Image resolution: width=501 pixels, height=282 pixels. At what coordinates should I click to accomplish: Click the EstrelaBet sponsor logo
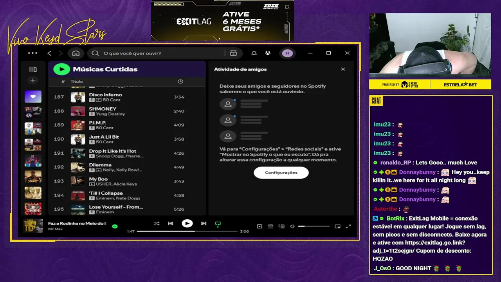(x=461, y=85)
